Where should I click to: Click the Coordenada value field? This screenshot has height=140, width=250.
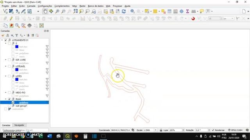(120, 130)
